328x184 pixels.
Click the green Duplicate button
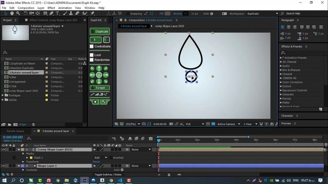pos(100,32)
